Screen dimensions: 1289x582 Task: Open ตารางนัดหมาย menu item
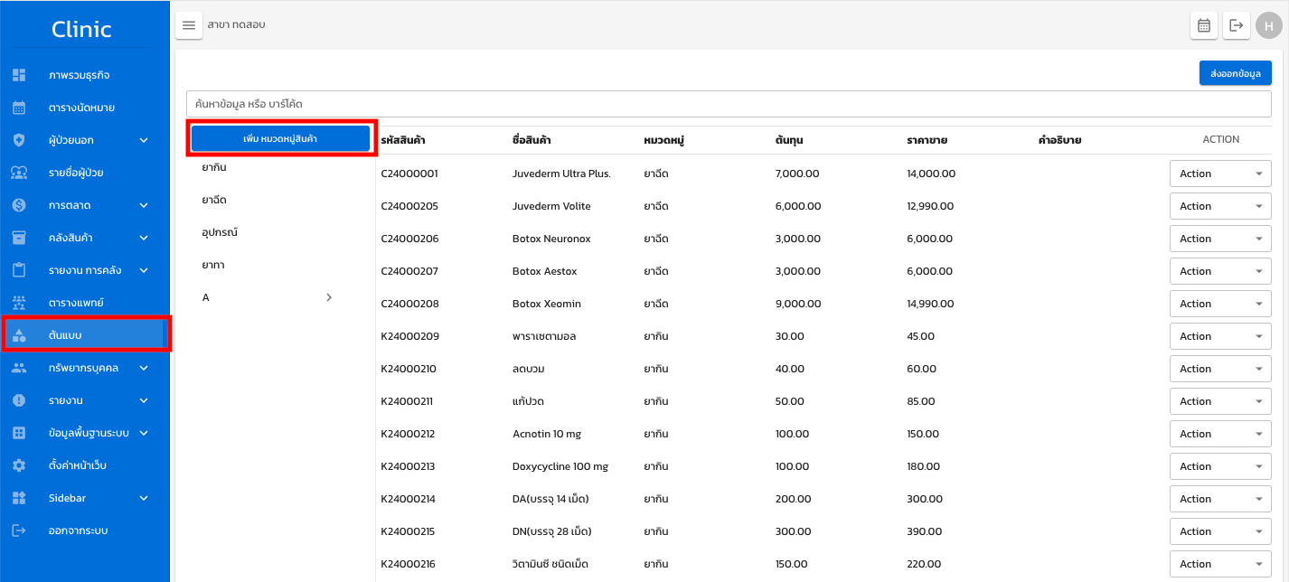pyautogui.click(x=85, y=108)
